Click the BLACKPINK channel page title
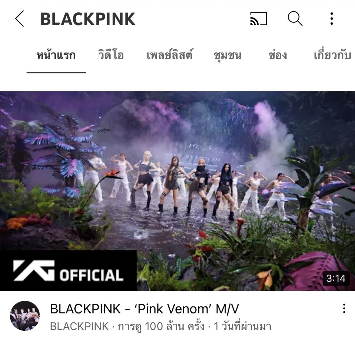 88,19
